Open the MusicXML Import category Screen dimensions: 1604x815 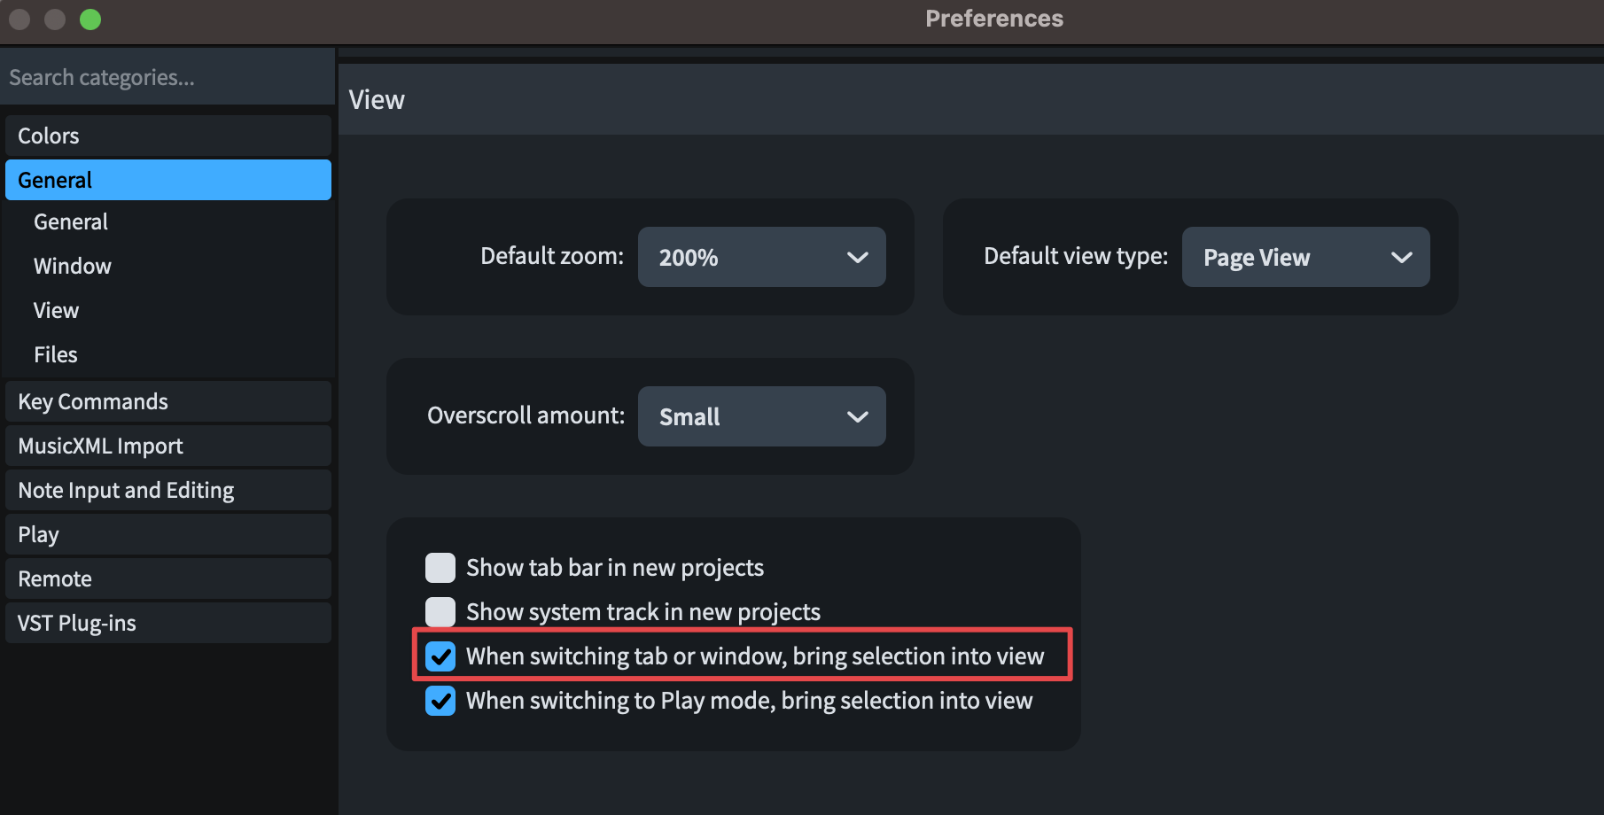tap(167, 446)
